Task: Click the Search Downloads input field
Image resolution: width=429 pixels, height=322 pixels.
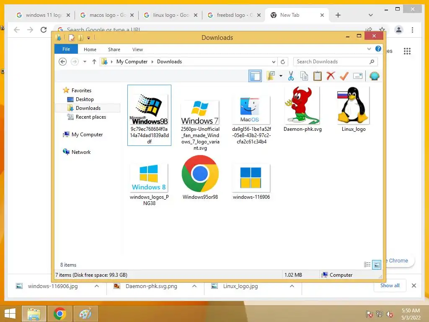Action: pyautogui.click(x=335, y=62)
